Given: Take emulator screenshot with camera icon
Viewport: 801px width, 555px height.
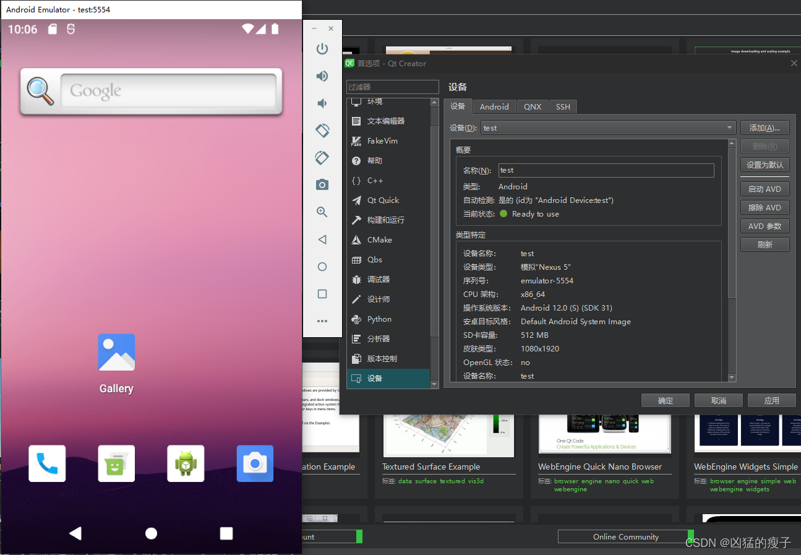Looking at the screenshot, I should pos(322,184).
